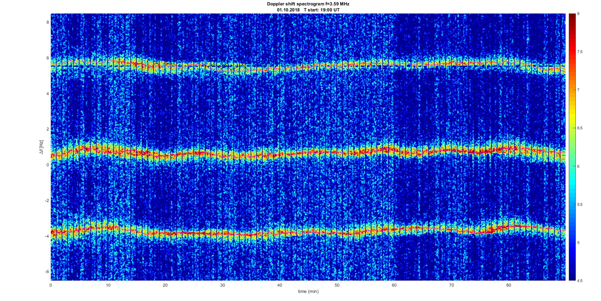Click the y-axis tick label "4"
The height and width of the screenshot is (301, 601).
(47, 94)
